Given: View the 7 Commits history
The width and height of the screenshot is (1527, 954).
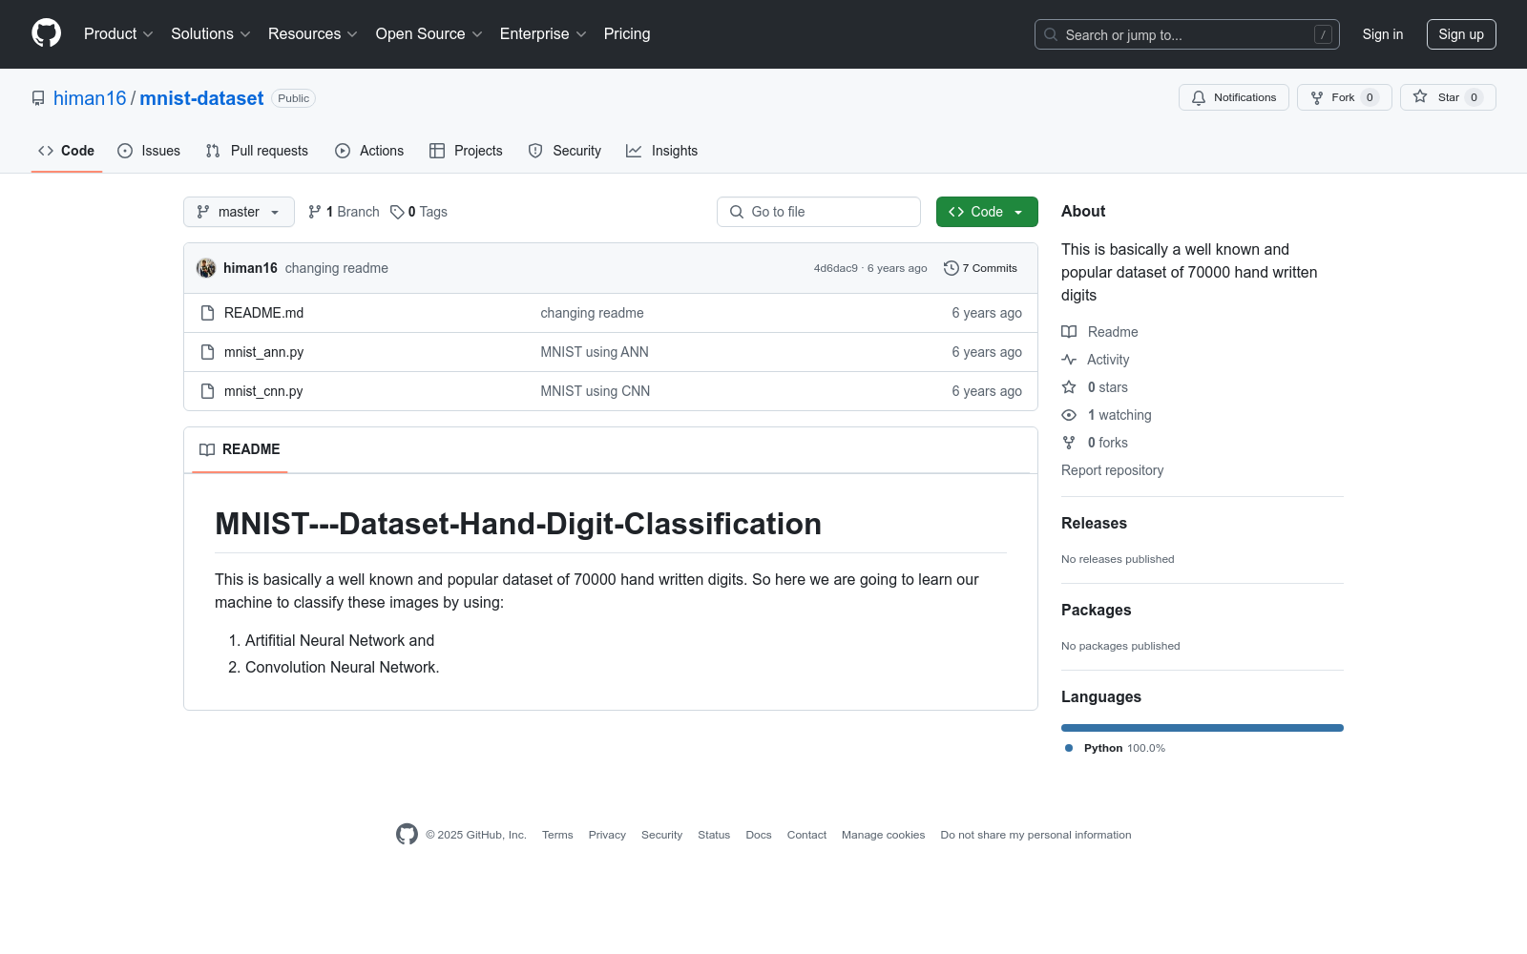Looking at the screenshot, I should 980,268.
